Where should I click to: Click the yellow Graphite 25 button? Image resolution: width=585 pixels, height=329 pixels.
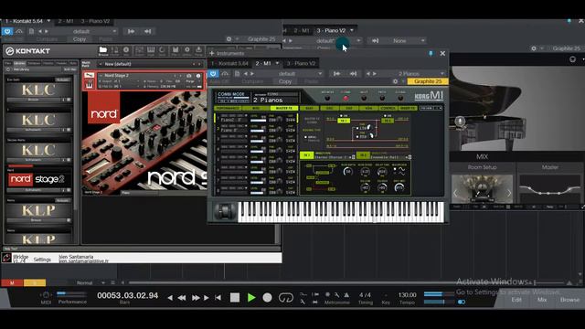coord(428,81)
